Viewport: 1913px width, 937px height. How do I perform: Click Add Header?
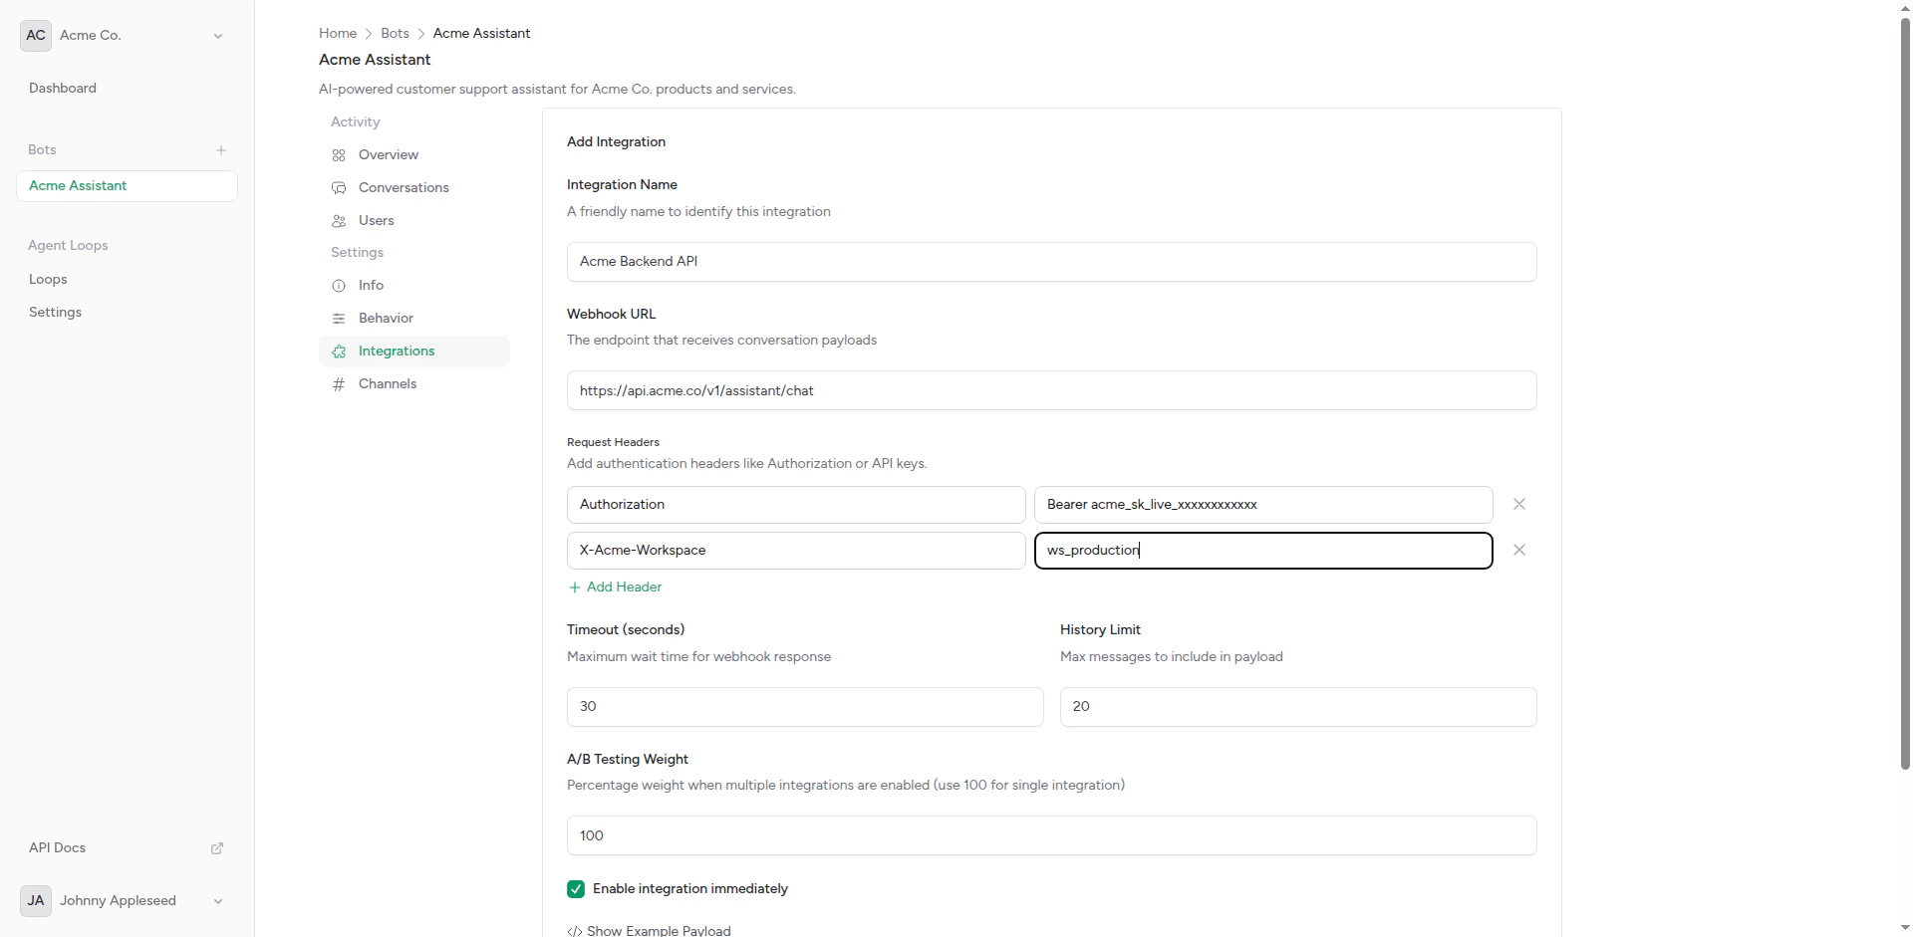614,586
